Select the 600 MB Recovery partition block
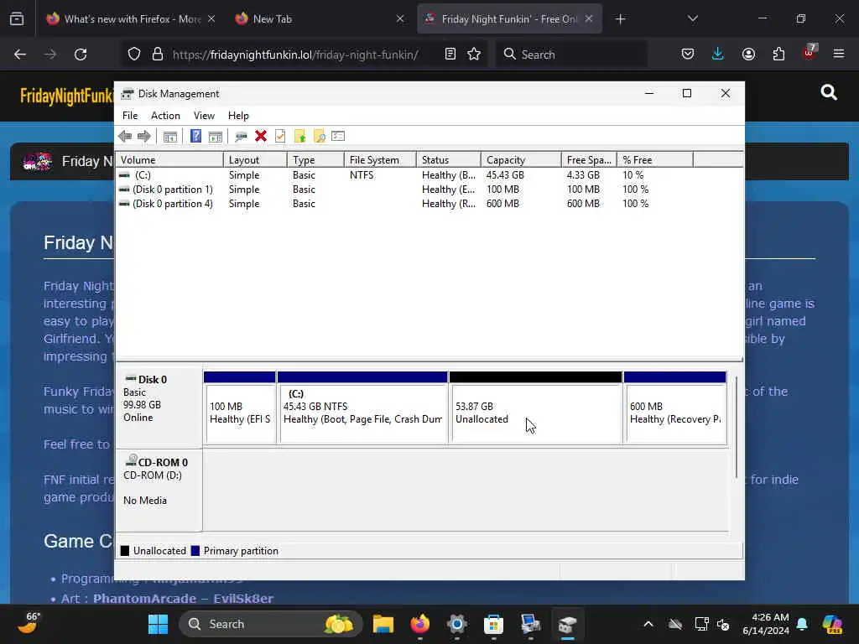Image resolution: width=859 pixels, height=644 pixels. tap(675, 408)
